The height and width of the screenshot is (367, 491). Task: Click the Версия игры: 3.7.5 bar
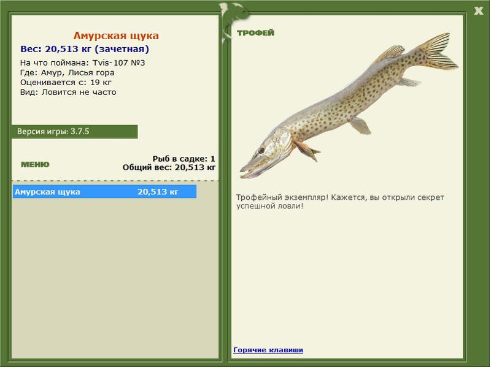pyautogui.click(x=74, y=132)
